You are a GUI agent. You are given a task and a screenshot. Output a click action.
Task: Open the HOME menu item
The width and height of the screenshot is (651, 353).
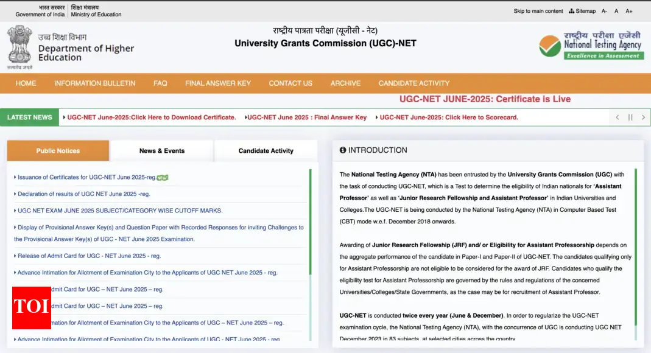[x=26, y=83]
